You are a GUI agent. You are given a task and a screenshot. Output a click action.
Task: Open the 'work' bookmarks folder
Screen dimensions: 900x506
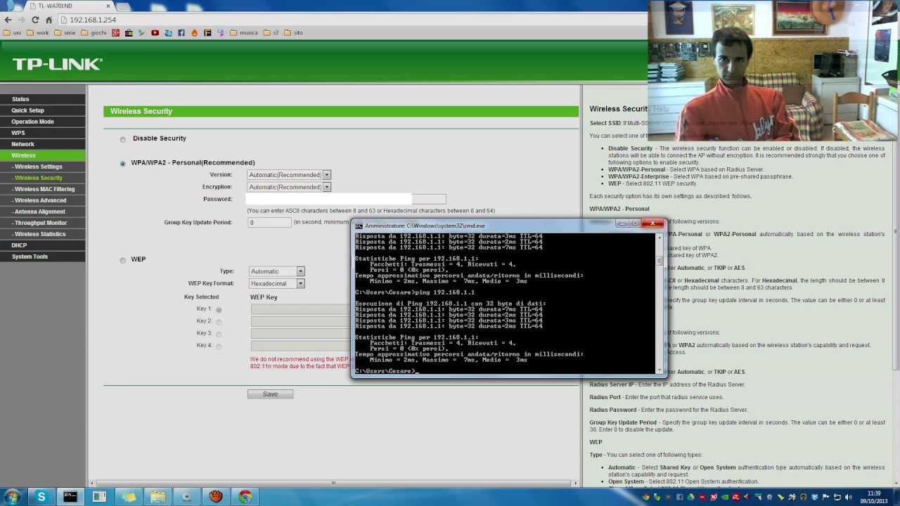(x=37, y=32)
